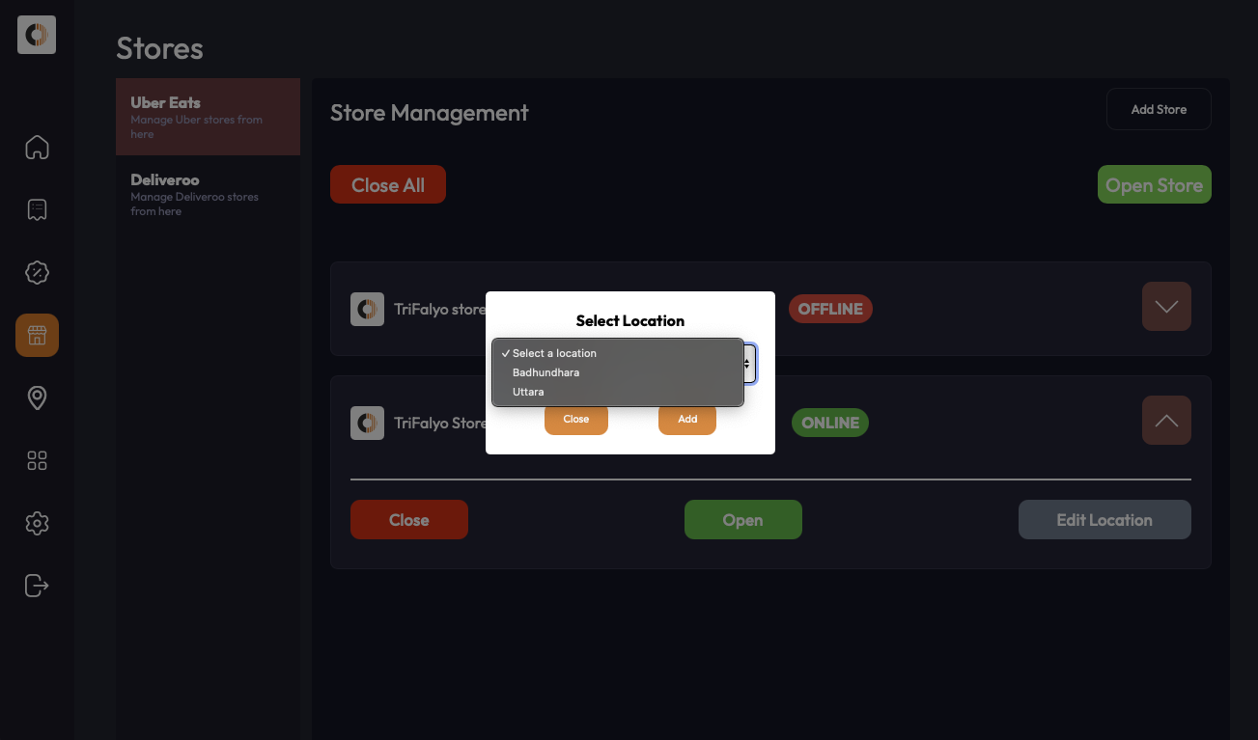Expand the offline TriFalyo store chevron
The height and width of the screenshot is (740, 1258).
point(1166,307)
